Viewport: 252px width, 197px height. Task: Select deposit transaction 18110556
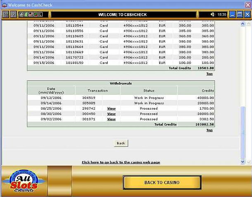pos(75,31)
